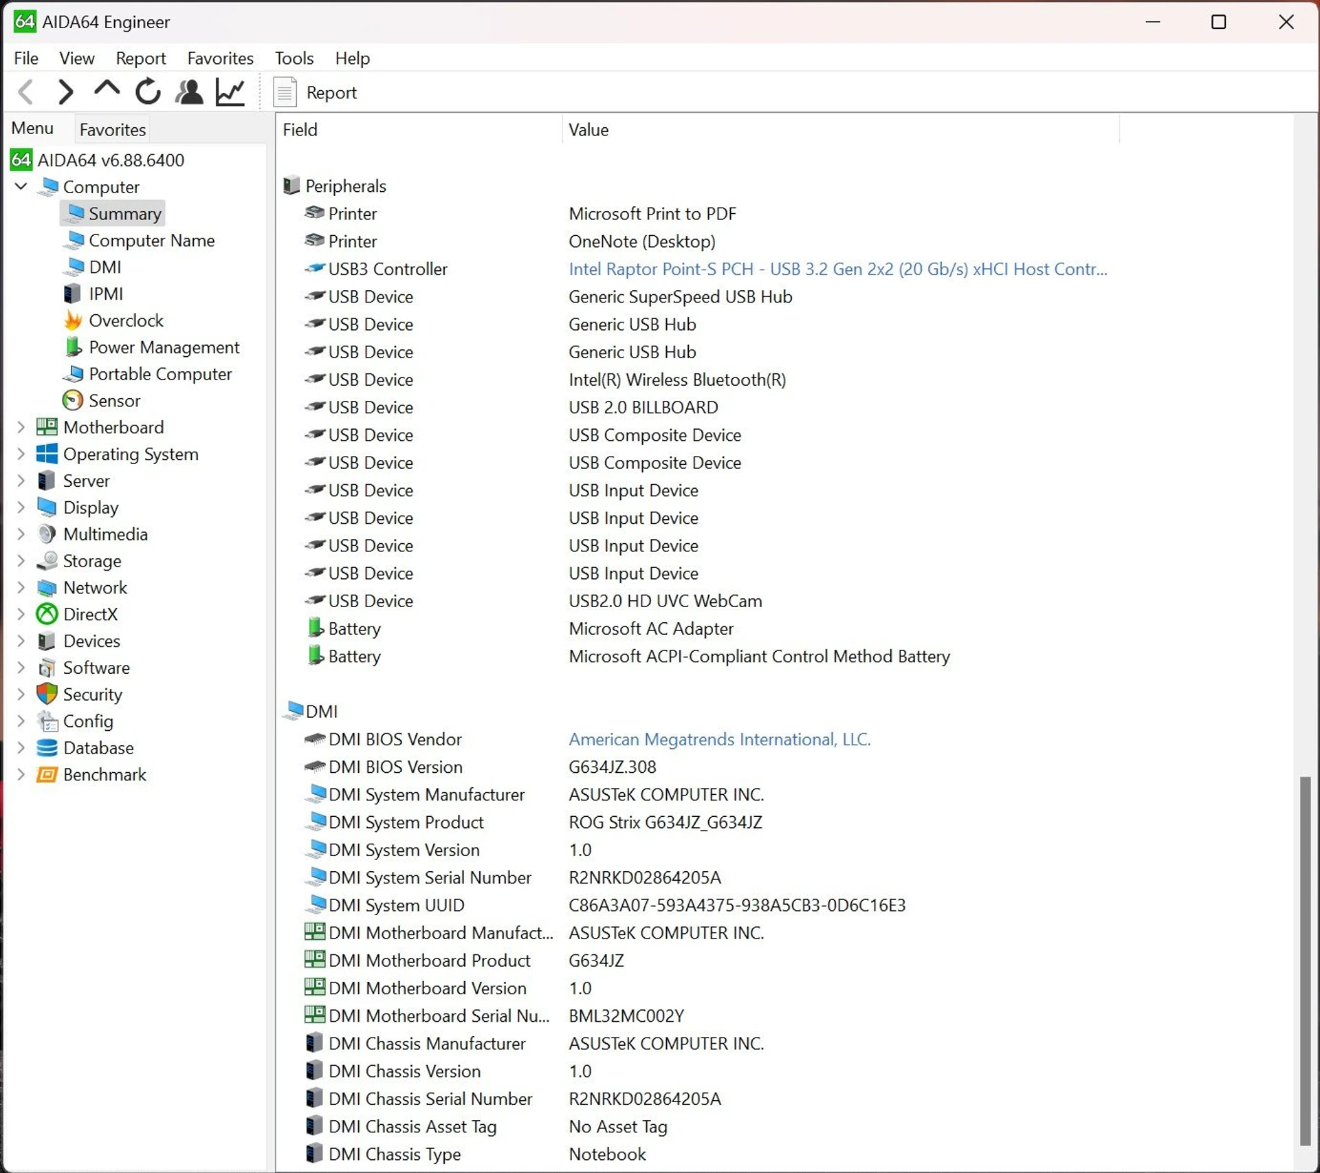Select Computer Name in the tree

151,241
